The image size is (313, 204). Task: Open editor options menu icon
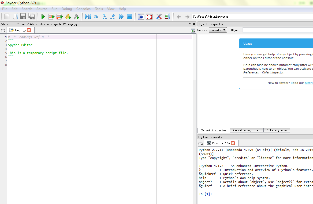(x=193, y=31)
